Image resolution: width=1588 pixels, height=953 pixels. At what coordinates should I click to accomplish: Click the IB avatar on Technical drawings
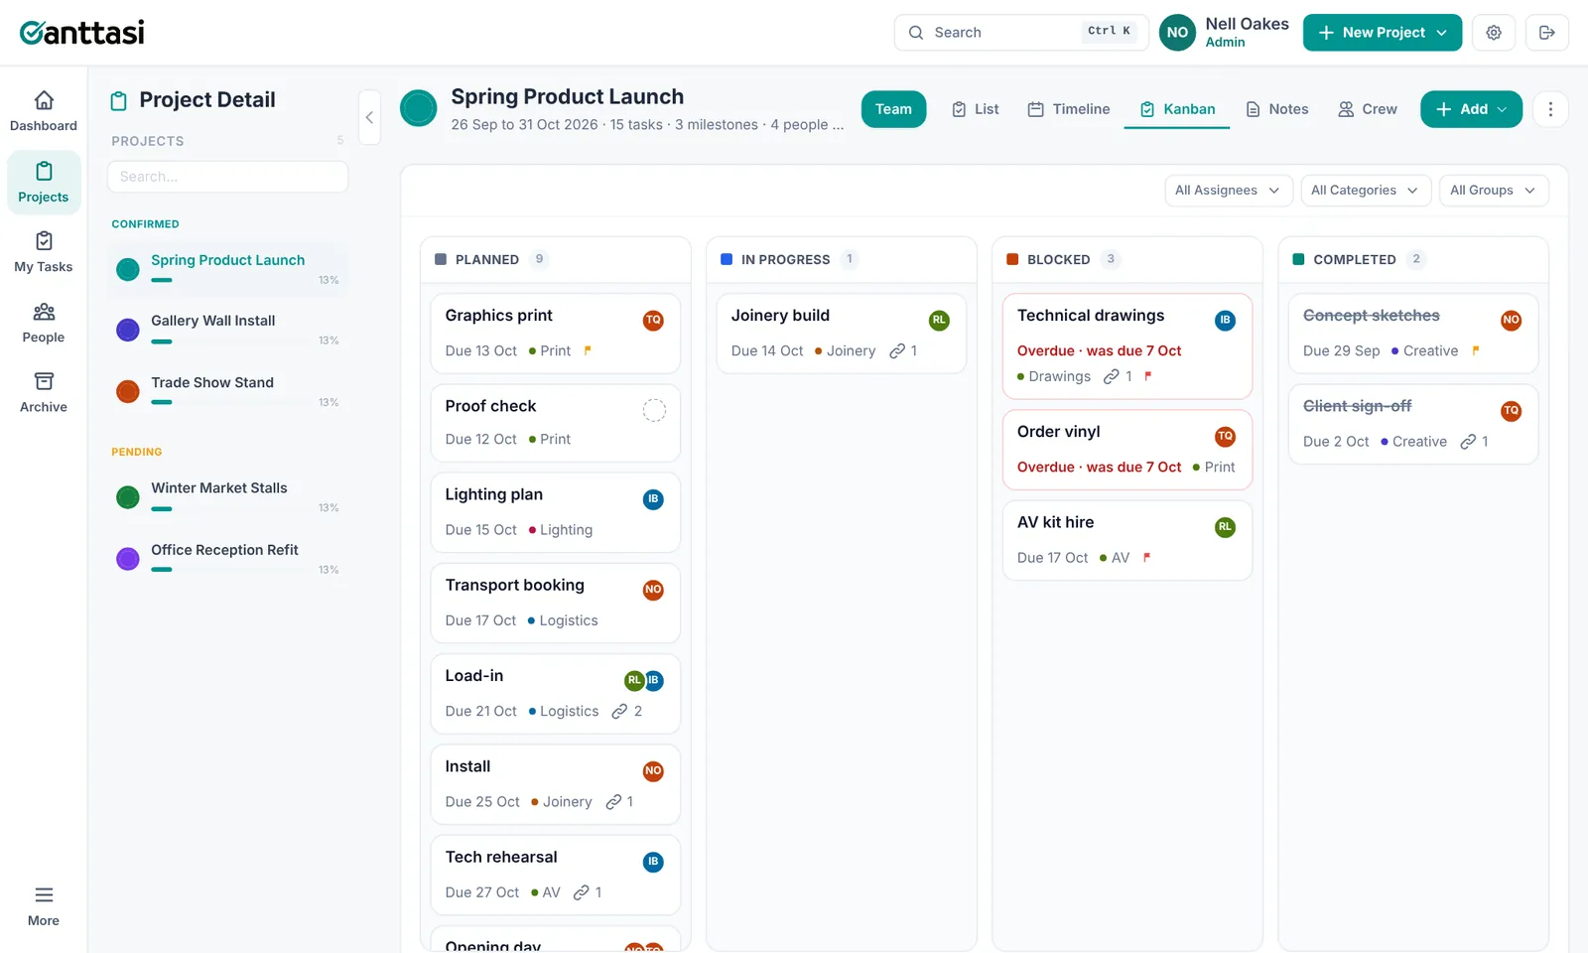coord(1225,320)
